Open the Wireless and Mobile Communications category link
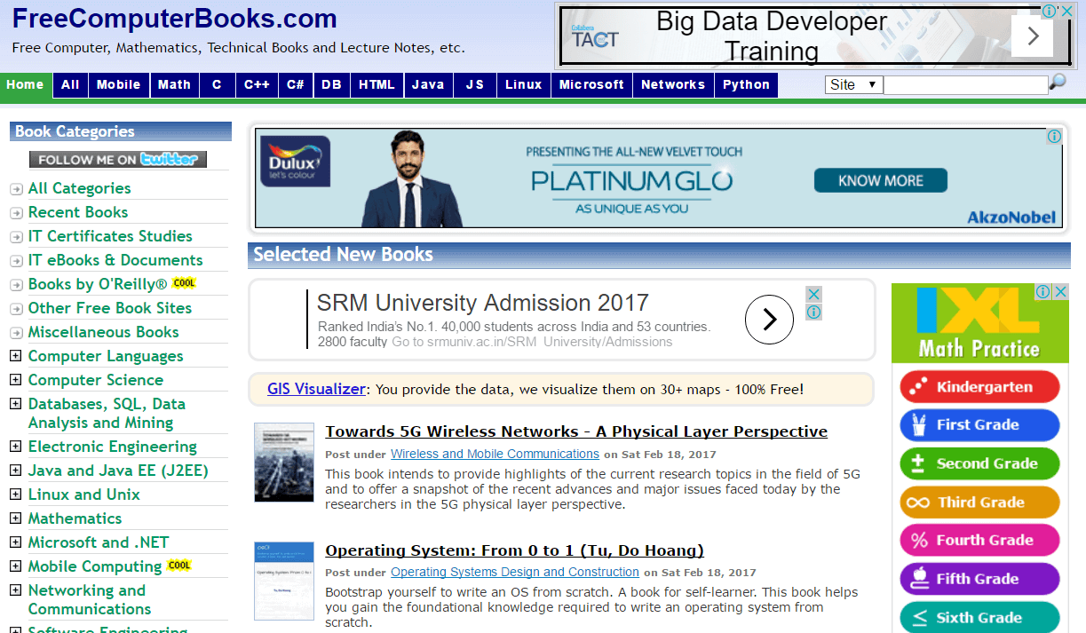 pyautogui.click(x=495, y=454)
